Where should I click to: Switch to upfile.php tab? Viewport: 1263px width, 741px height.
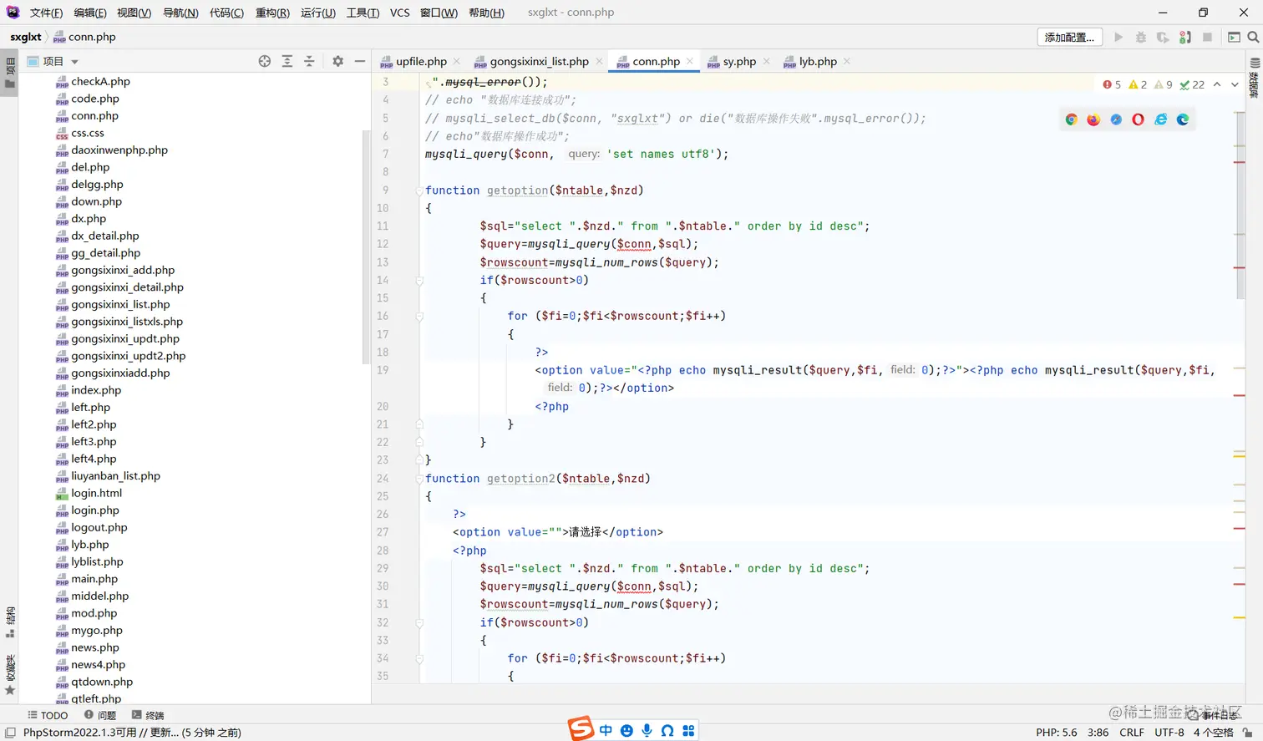421,61
